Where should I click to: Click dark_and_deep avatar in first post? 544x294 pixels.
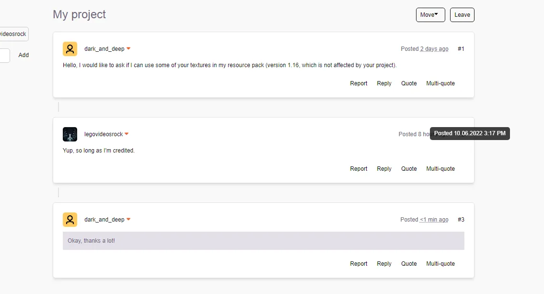[x=70, y=49]
